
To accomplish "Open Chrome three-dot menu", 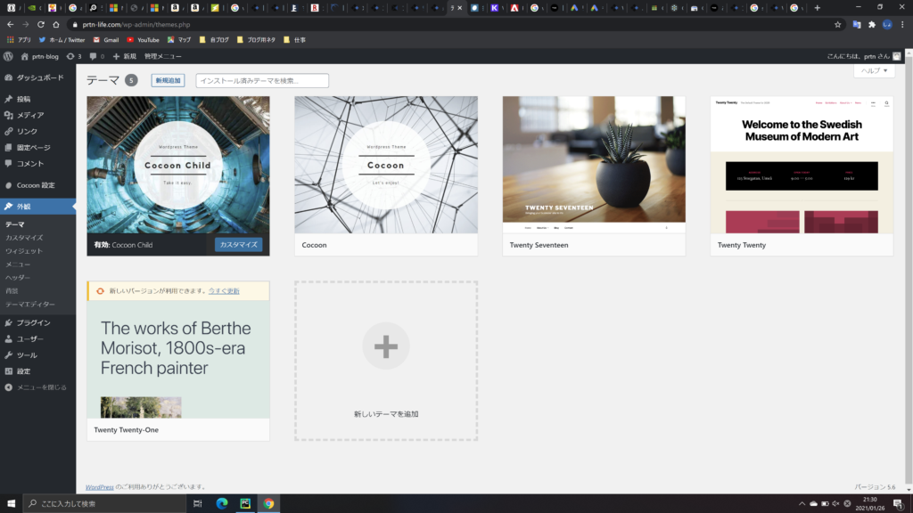I will click(x=902, y=24).
